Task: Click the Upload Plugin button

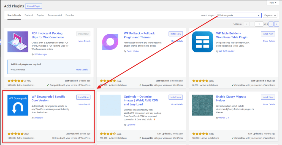Action: pyautogui.click(x=34, y=6)
